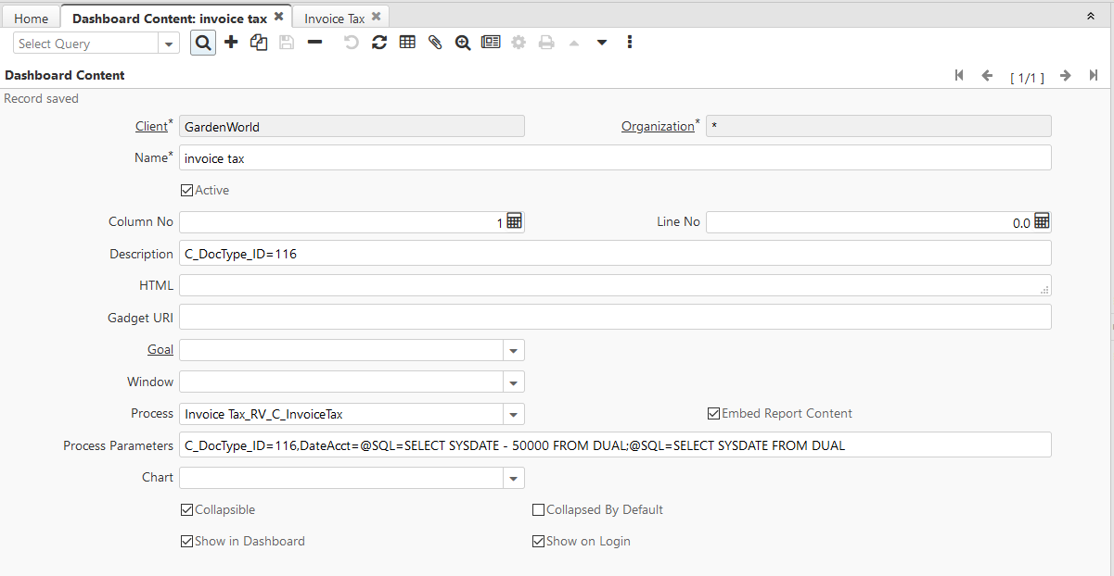
Task: Open the Goal dropdown
Action: (513, 349)
